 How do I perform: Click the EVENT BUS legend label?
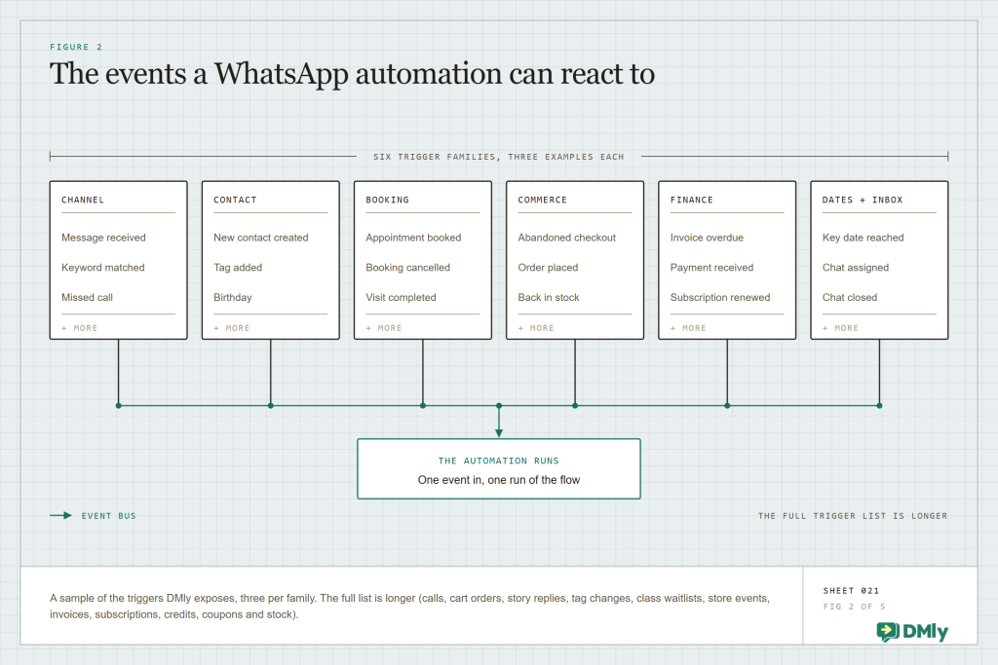(109, 516)
